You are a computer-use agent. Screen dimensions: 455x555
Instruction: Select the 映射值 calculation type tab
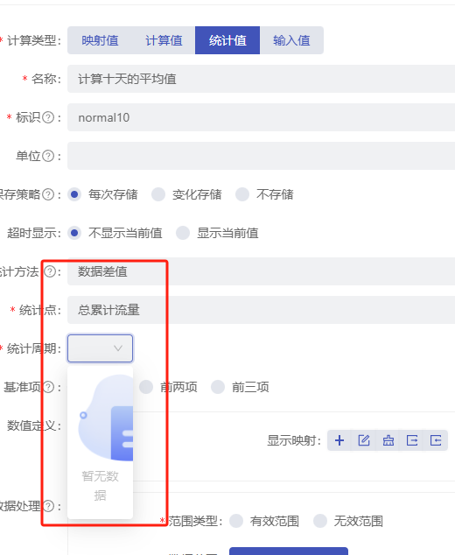tap(100, 40)
